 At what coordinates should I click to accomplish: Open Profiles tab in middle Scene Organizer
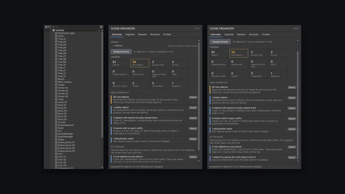click(167, 34)
